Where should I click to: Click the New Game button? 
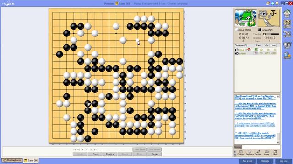click(140, 149)
